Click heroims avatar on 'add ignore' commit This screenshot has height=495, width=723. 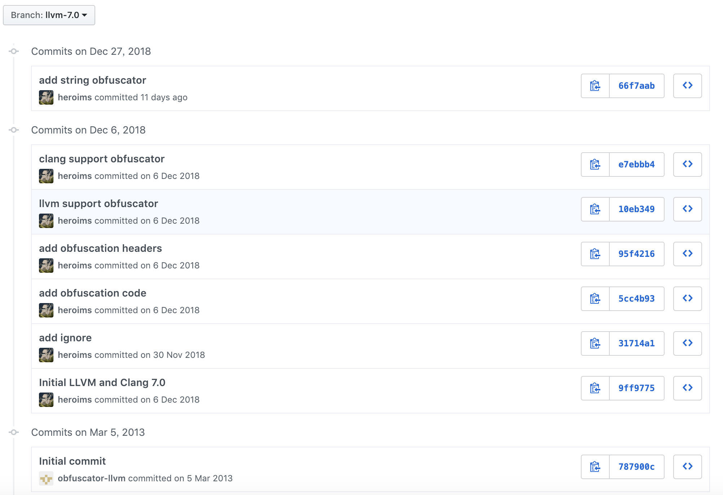point(46,355)
